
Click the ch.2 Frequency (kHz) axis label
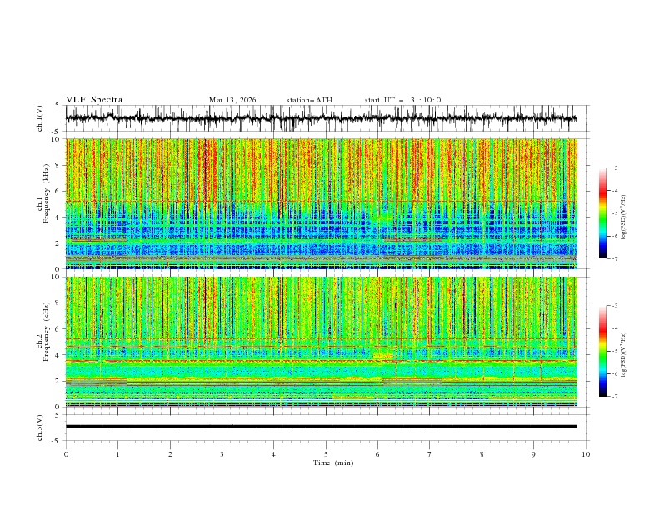[43, 332]
